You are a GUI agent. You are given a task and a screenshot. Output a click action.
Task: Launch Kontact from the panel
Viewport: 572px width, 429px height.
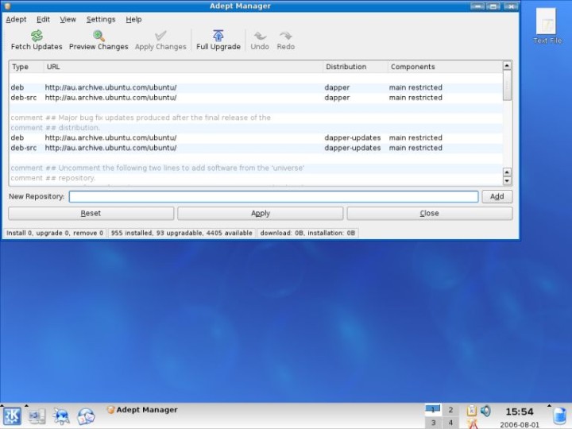86,415
